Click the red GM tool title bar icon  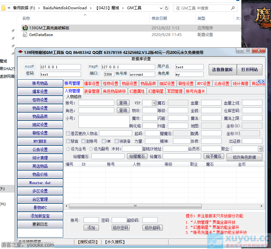click(20, 52)
